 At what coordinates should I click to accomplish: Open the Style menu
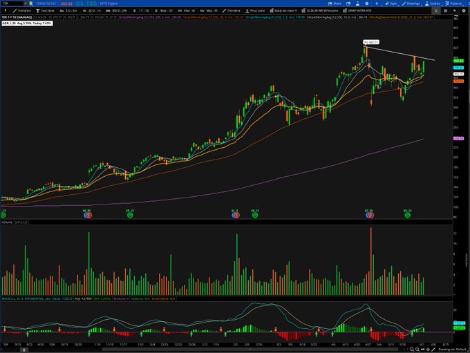[391, 3]
